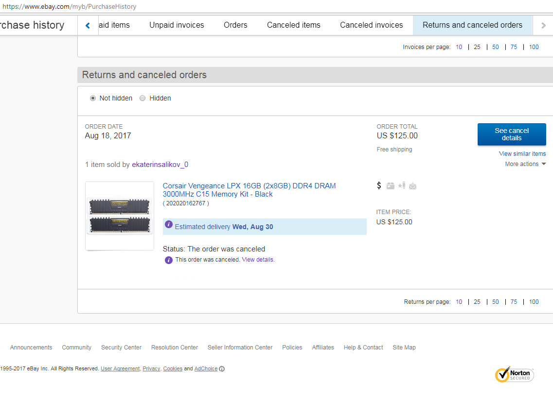Click the feedback received envelope icon
This screenshot has height=399, width=553.
412,186
